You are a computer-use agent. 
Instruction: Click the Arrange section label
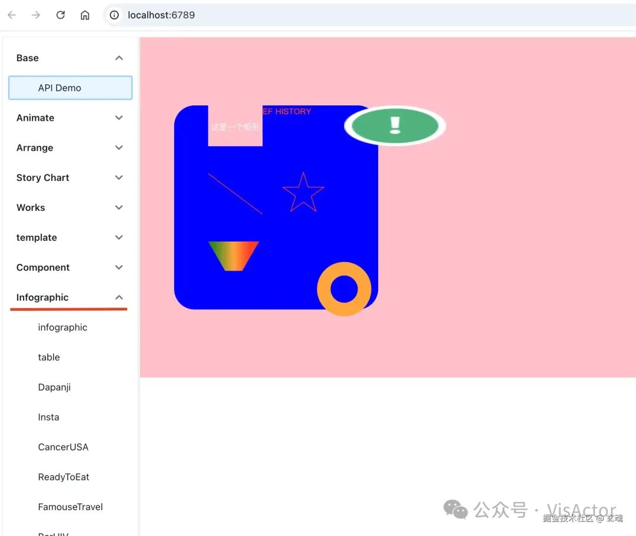coord(35,148)
